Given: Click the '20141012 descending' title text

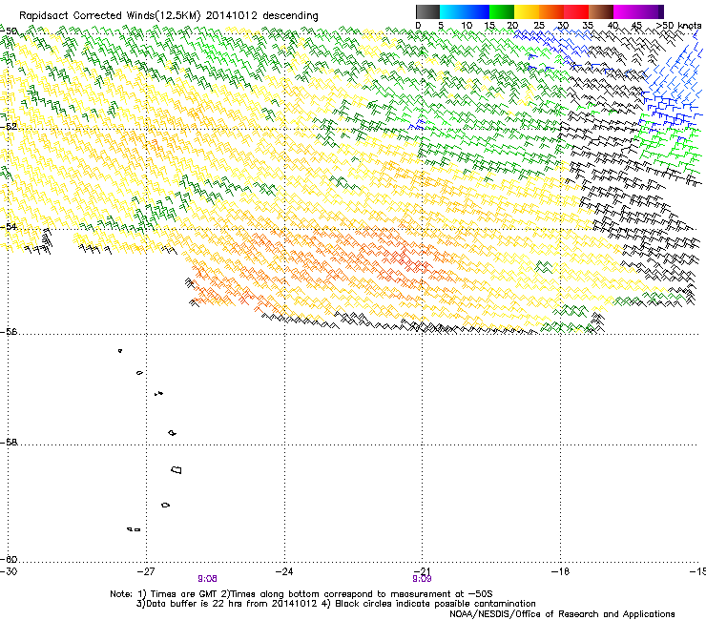Looking at the screenshot, I should (262, 16).
